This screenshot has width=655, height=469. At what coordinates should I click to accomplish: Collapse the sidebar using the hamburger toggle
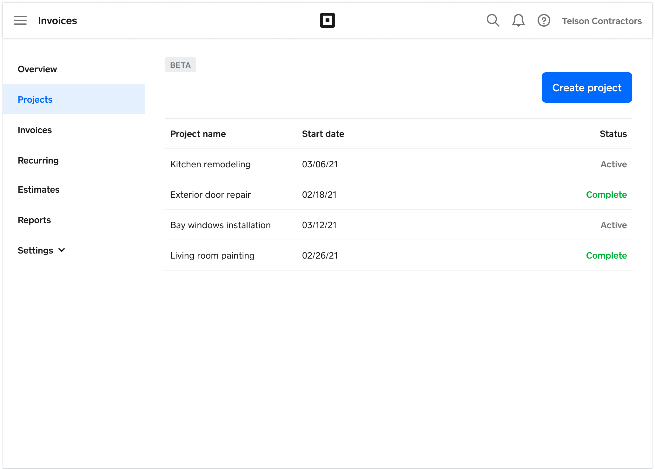click(20, 20)
